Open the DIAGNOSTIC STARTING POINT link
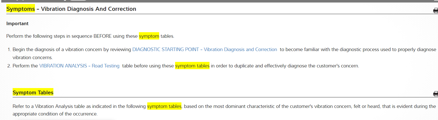 pyautogui.click(x=204, y=50)
